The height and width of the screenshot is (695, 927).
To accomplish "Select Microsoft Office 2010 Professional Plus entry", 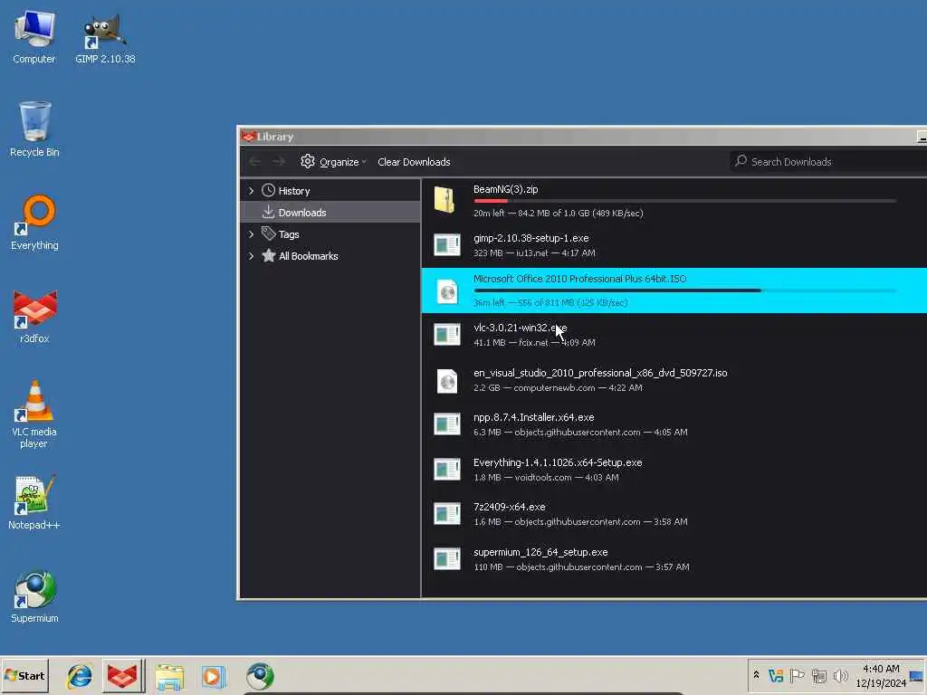I will coord(674,290).
